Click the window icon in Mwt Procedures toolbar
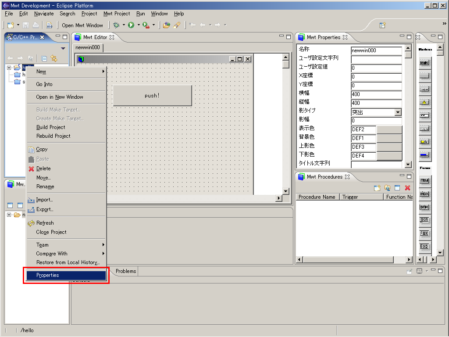Image resolution: width=449 pixels, height=337 pixels. click(x=397, y=188)
